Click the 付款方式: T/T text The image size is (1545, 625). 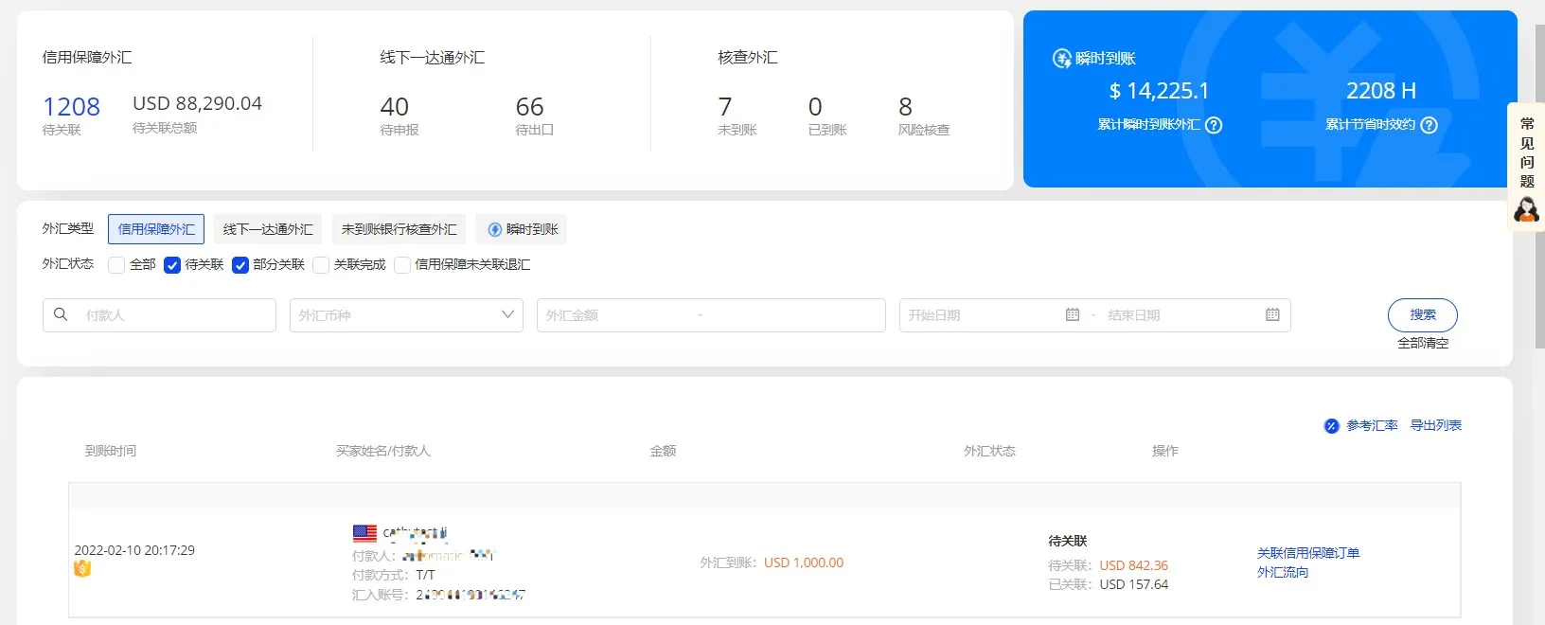394,575
